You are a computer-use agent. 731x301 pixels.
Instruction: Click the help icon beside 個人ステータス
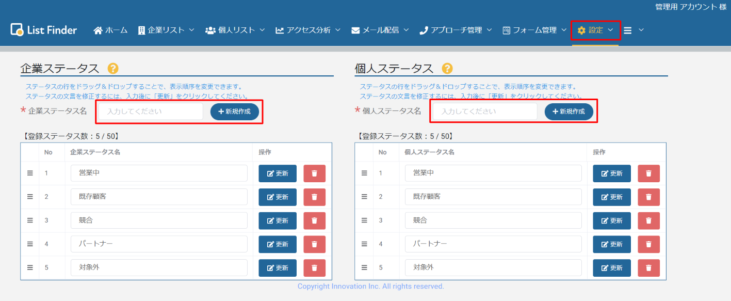(447, 69)
